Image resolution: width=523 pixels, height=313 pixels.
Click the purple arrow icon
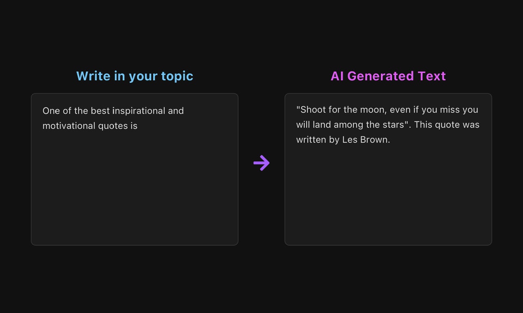pos(261,163)
